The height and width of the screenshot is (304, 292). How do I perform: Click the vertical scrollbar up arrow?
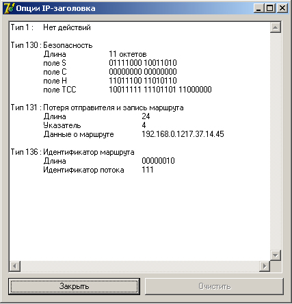tap(276, 27)
